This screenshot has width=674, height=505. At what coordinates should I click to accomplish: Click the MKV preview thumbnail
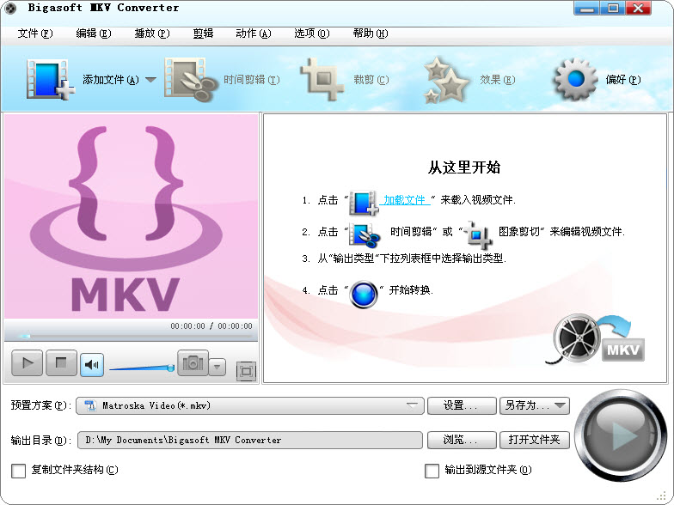[x=131, y=216]
